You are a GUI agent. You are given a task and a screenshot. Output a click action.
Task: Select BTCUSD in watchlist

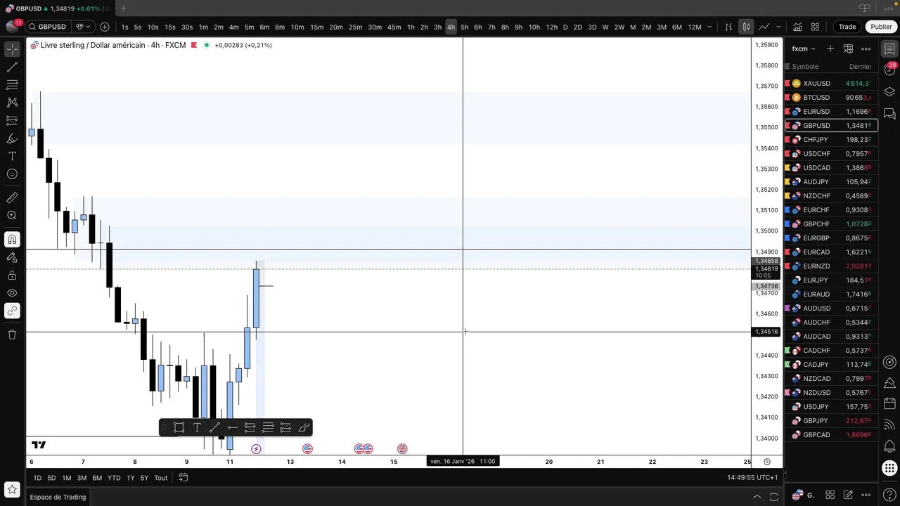click(832, 98)
